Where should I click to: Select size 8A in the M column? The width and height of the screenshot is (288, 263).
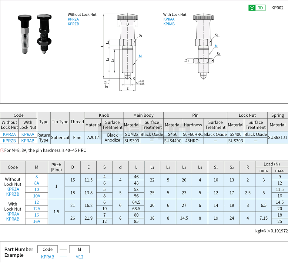click(37, 183)
